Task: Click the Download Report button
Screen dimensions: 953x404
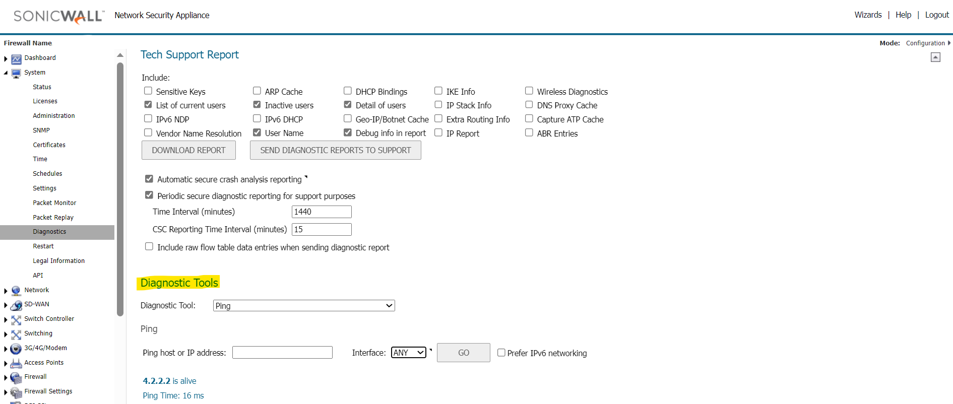Action: pos(188,150)
